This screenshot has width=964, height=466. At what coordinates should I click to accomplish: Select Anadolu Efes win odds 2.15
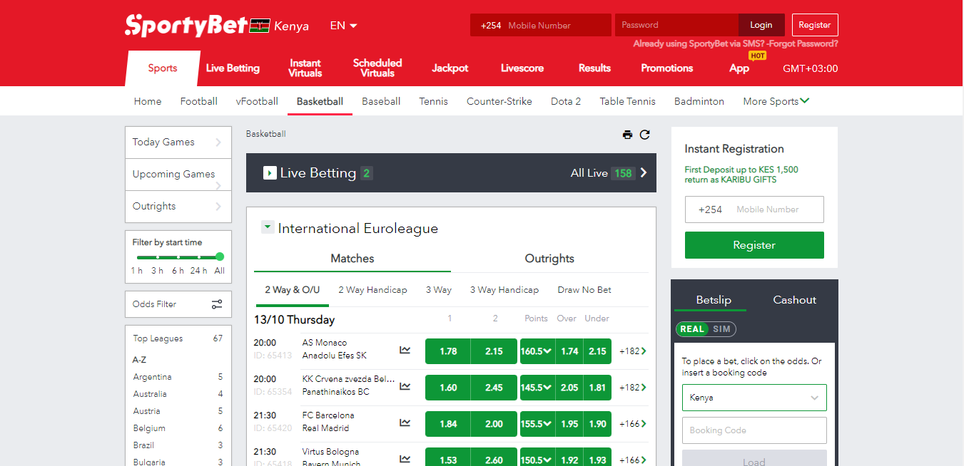(494, 351)
